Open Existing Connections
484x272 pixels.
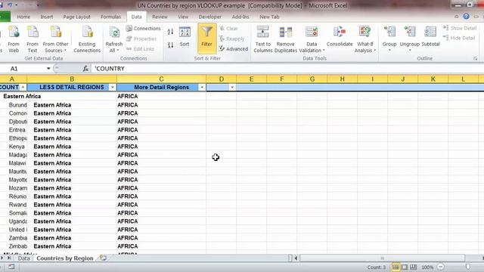tap(87, 39)
